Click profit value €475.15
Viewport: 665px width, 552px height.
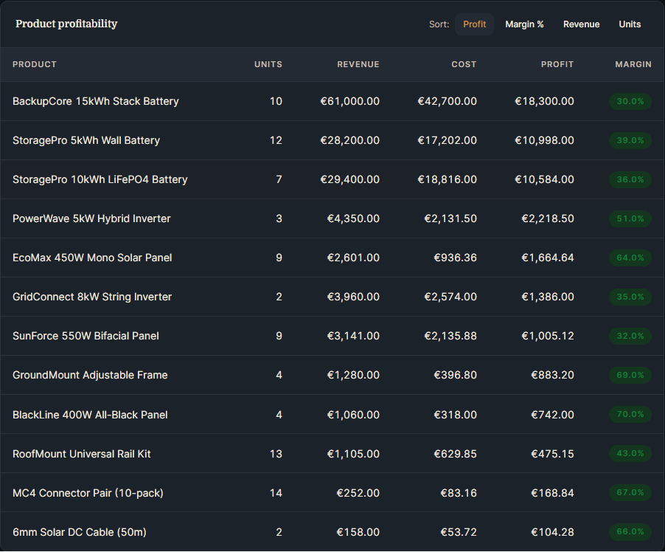552,454
